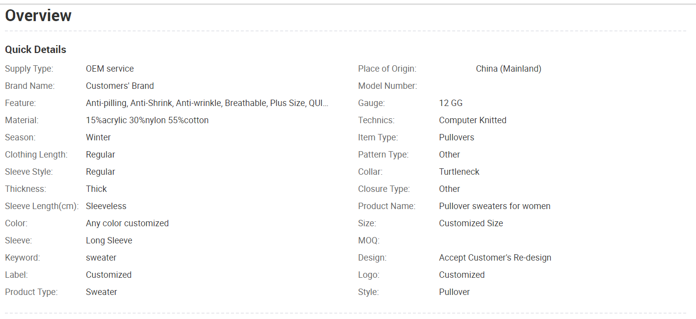696x319 pixels.
Task: Click the Overview section heading
Action: (x=38, y=16)
